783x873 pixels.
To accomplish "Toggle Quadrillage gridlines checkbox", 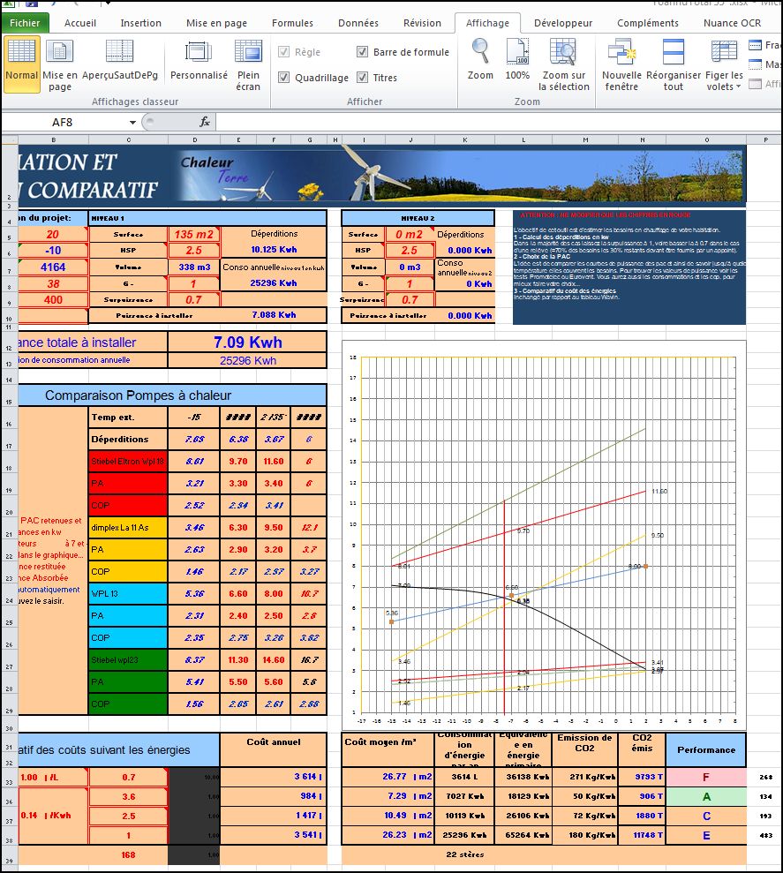I will click(284, 78).
